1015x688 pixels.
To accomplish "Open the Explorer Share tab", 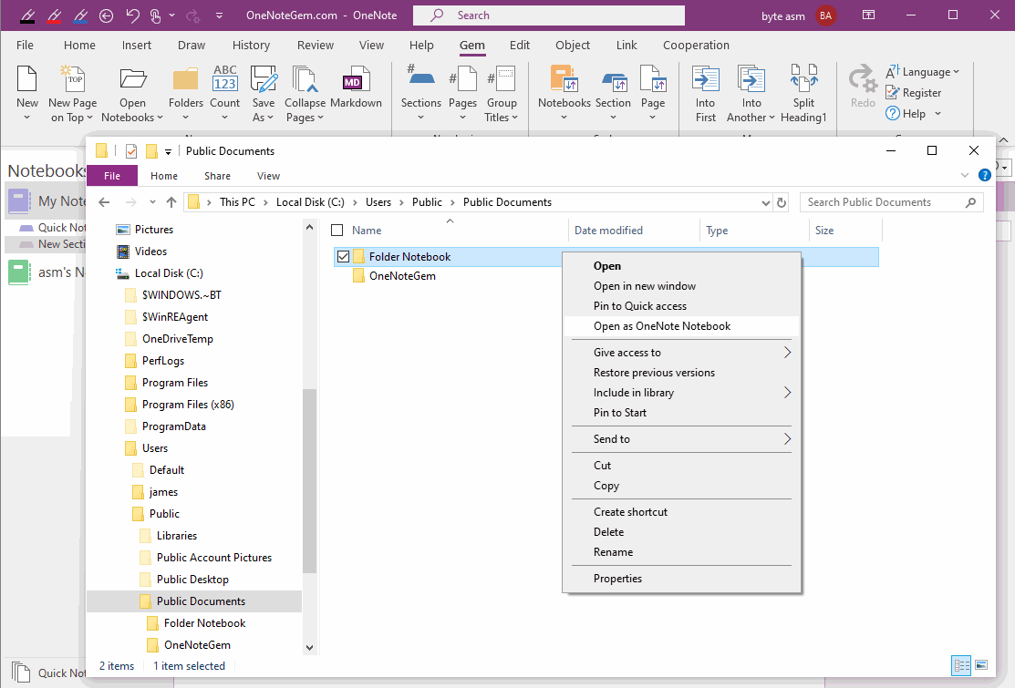I will [217, 176].
